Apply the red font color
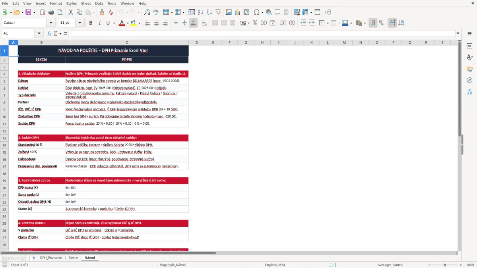Viewport: 477px width, 268px height. pos(121,23)
